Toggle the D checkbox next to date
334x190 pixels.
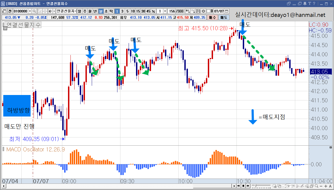(208, 11)
